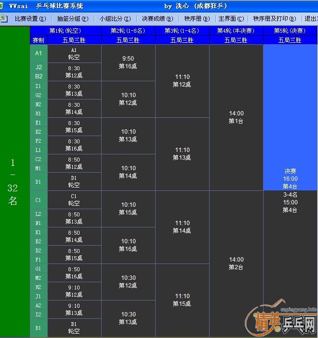The width and height of the screenshot is (318, 338).
Task: Select the L2 seed label
Action: (x=39, y=214)
